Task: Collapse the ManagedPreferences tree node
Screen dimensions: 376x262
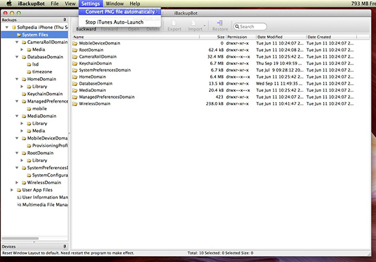Action: pyautogui.click(x=17, y=101)
